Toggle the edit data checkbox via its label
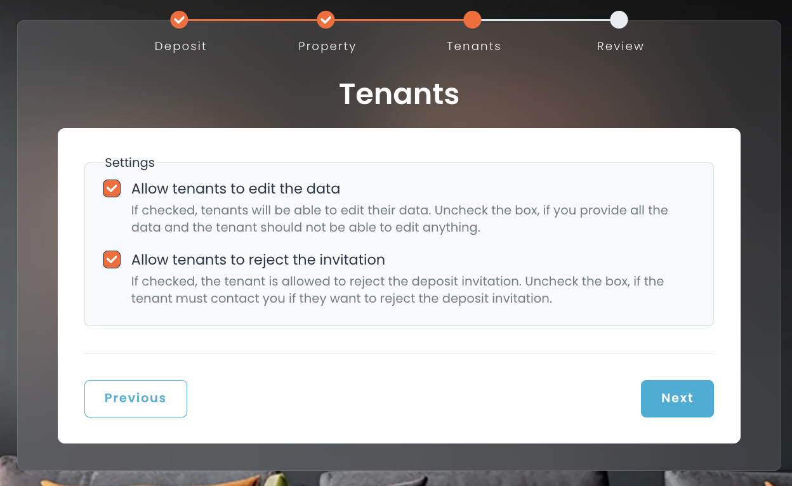 (235, 188)
